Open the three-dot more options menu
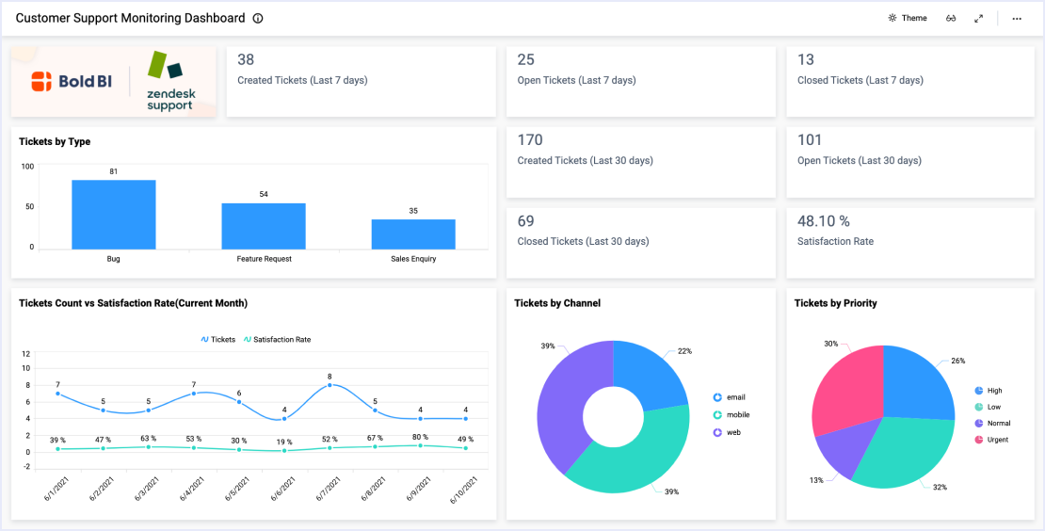This screenshot has height=531, width=1045. click(1017, 18)
